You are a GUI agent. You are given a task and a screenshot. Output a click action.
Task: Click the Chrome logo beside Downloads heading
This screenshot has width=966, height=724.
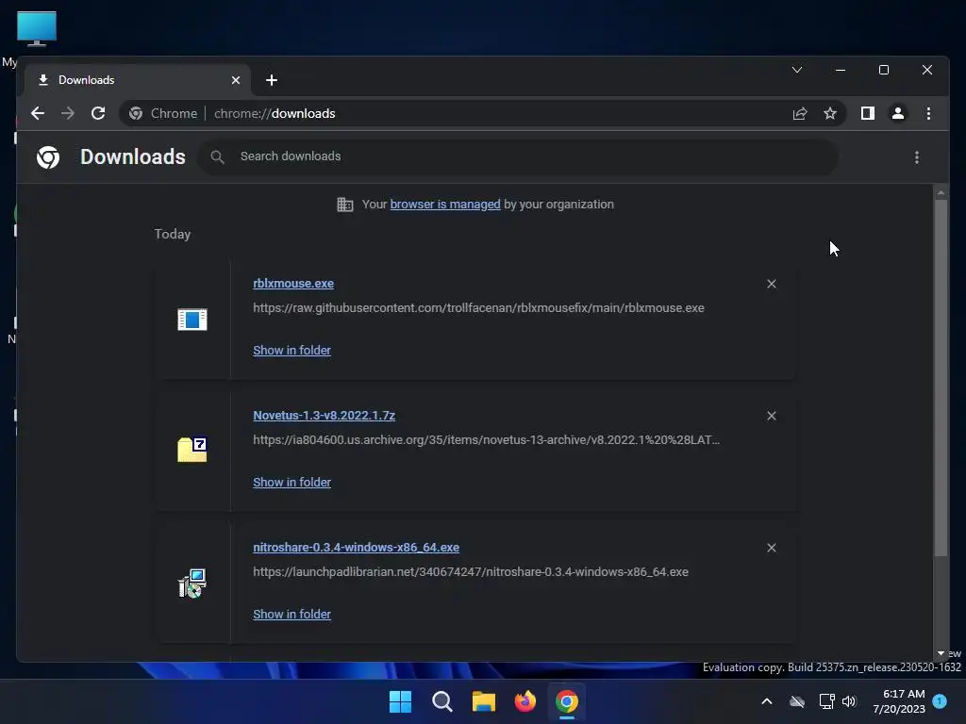(48, 157)
